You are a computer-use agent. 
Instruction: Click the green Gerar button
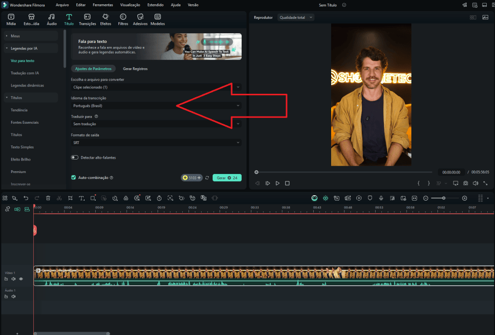coord(227,178)
